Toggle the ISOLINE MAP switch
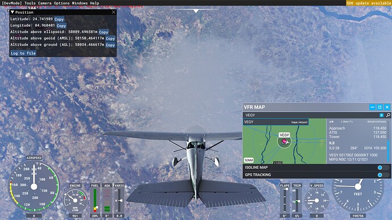Screen dimensions: 392x220 (x=383, y=167)
